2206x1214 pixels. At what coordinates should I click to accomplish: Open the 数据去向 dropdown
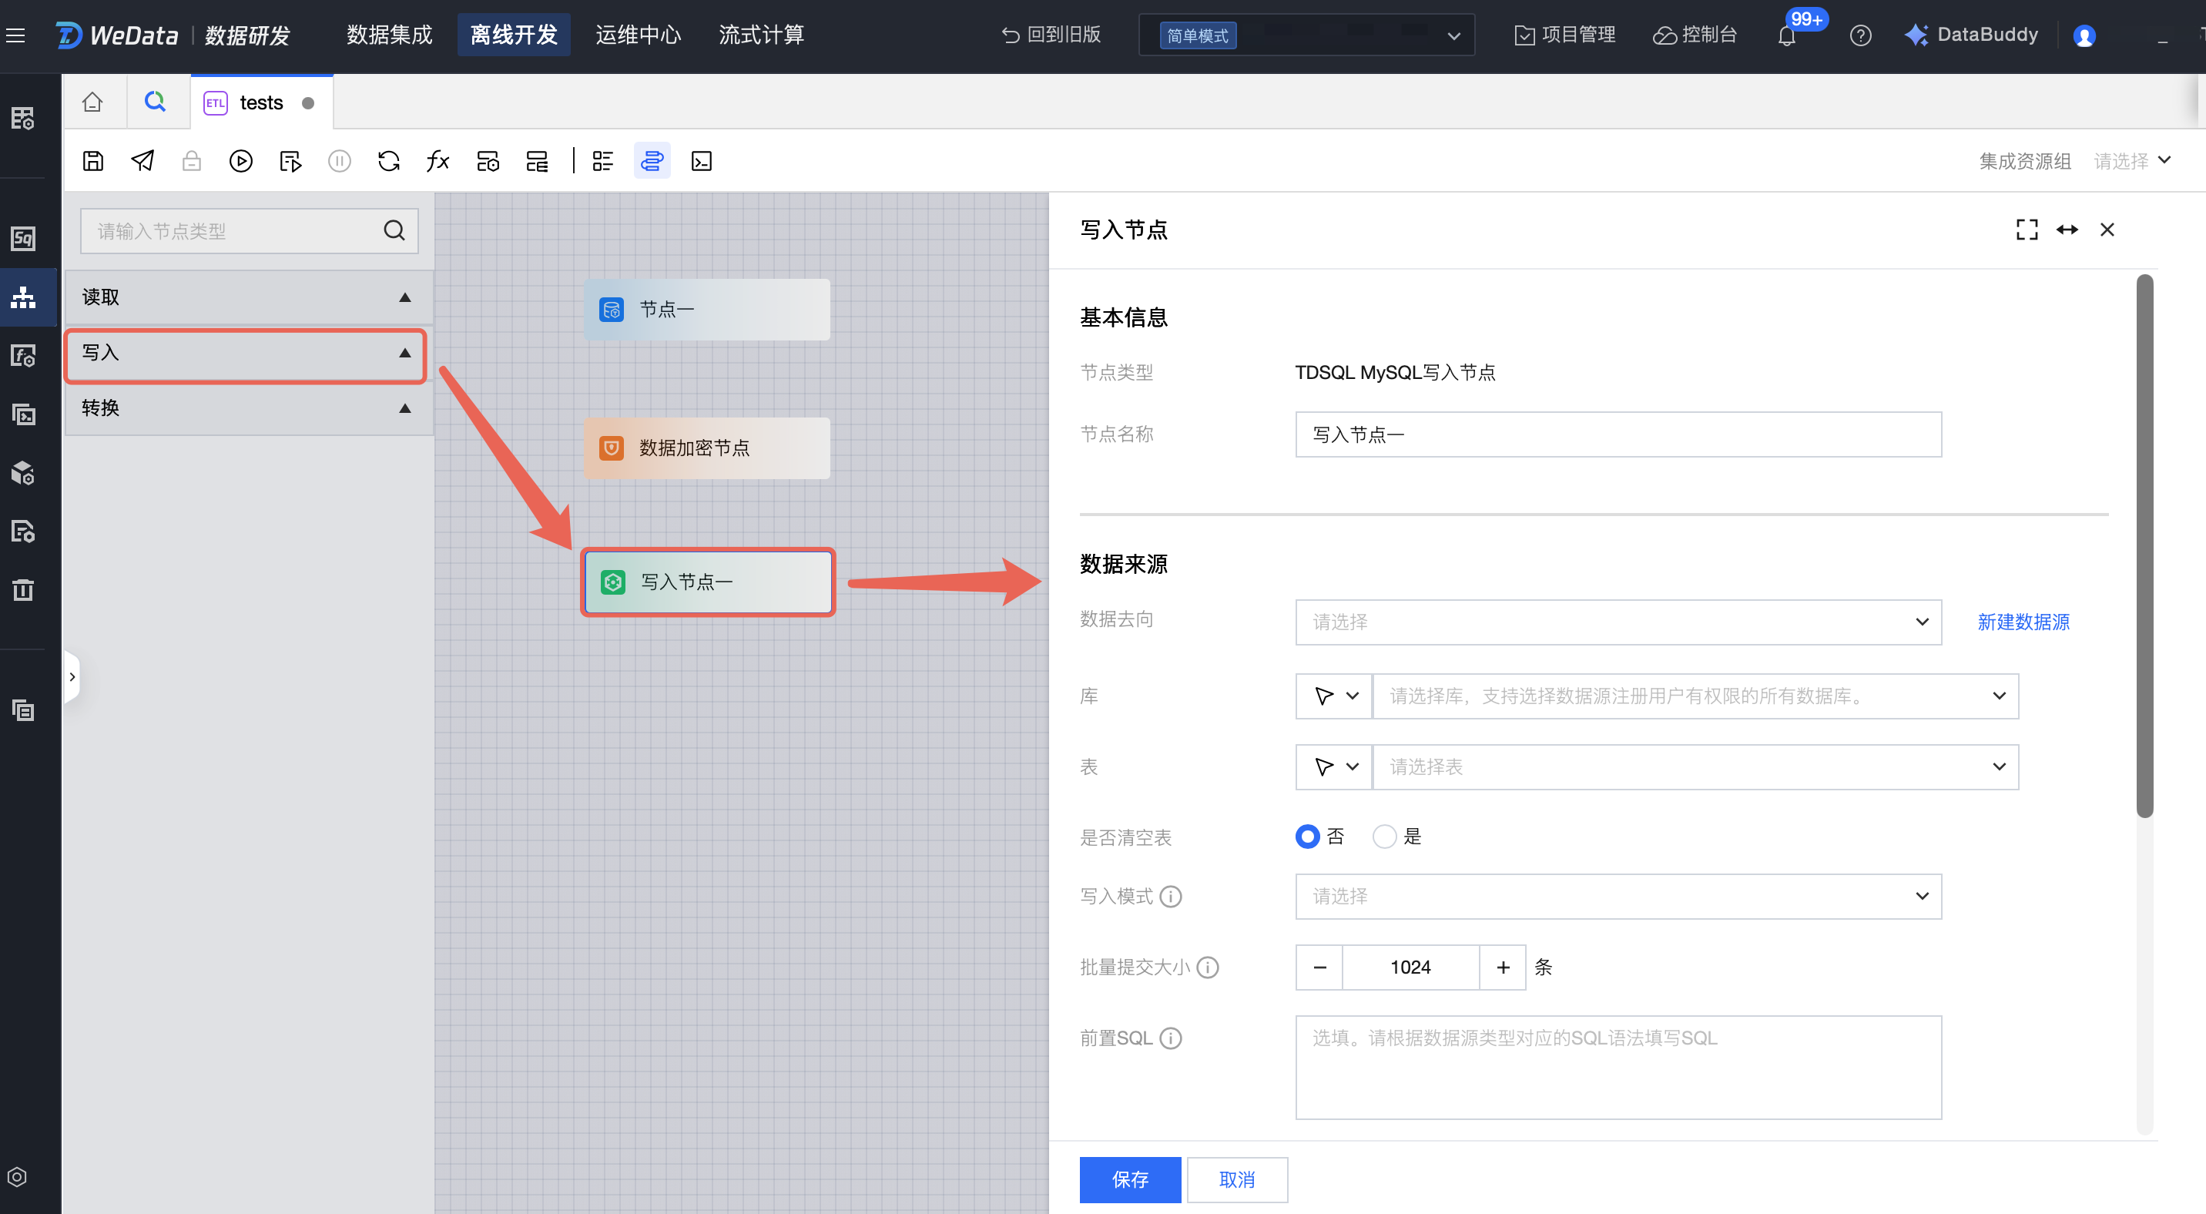click(x=1617, y=622)
